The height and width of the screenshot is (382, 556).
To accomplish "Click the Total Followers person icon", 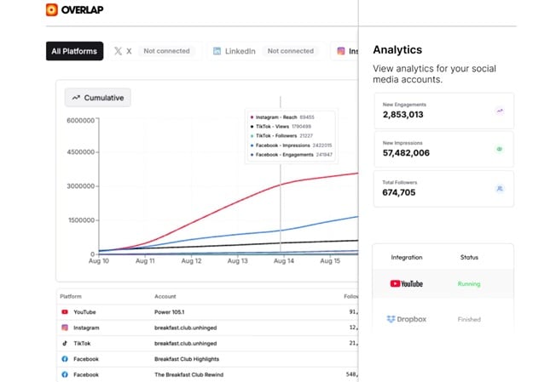I will [x=499, y=189].
